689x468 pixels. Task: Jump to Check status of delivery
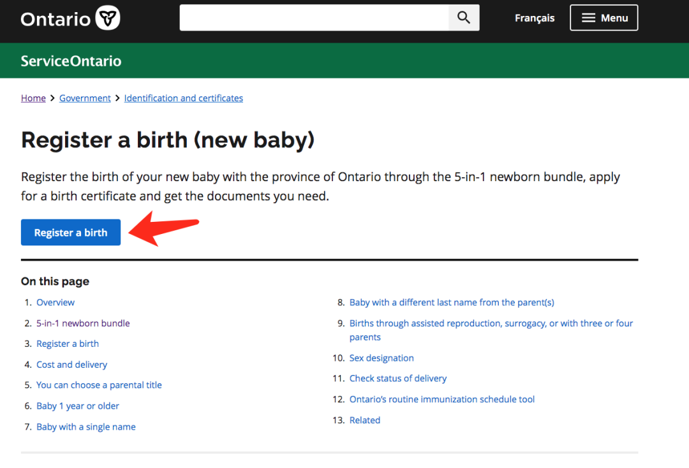click(x=398, y=379)
